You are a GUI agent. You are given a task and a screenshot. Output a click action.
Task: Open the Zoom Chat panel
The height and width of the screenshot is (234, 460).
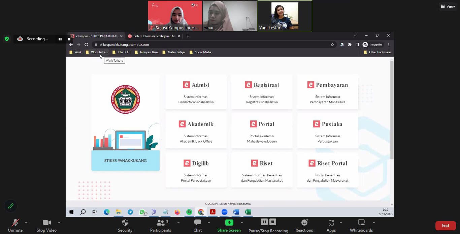point(198,225)
